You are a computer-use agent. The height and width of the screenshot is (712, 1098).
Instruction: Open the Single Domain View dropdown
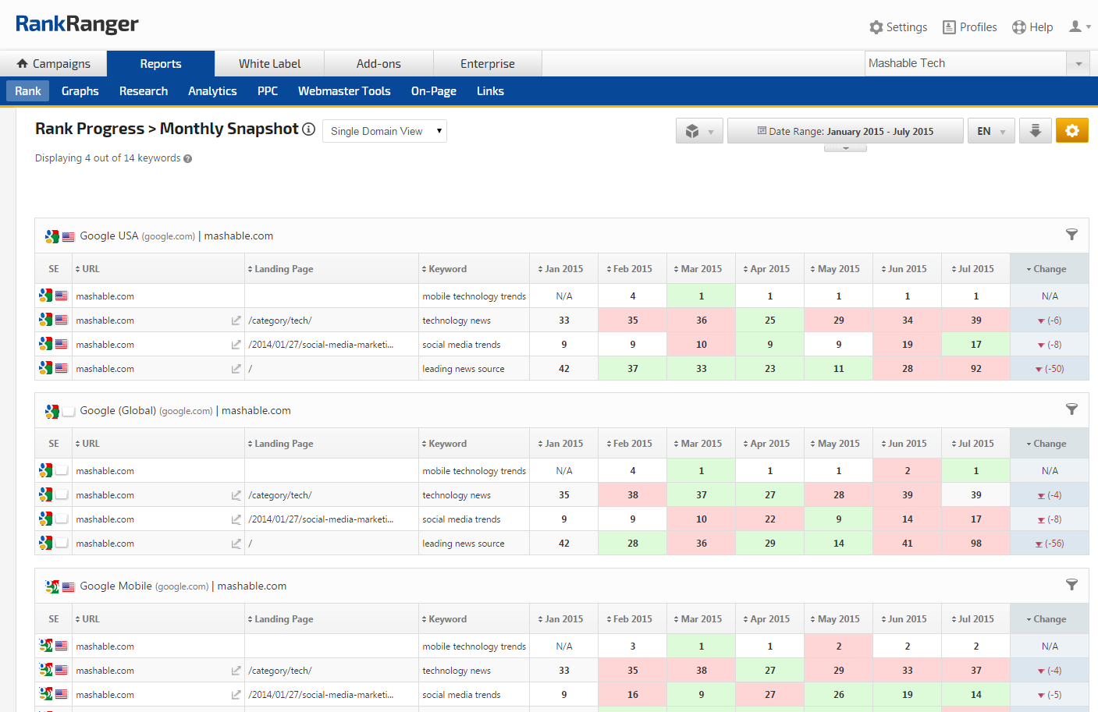tap(385, 131)
